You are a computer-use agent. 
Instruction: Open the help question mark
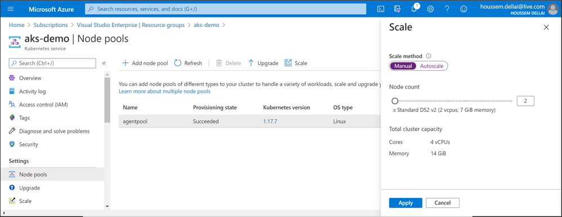coord(447,9)
